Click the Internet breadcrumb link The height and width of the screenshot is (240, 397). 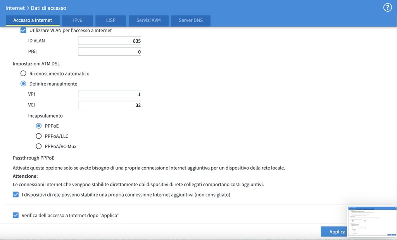click(x=15, y=8)
